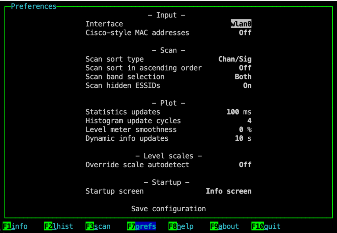Toggle Override scale autodetect Off value
Viewport: 337px width, 233px height.
point(245,165)
